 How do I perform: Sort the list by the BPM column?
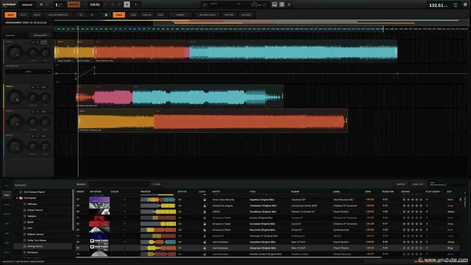(368, 192)
